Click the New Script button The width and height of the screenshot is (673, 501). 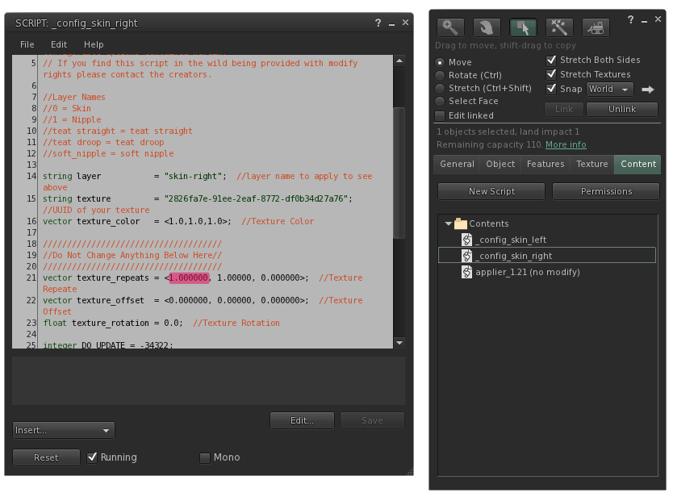coord(491,191)
